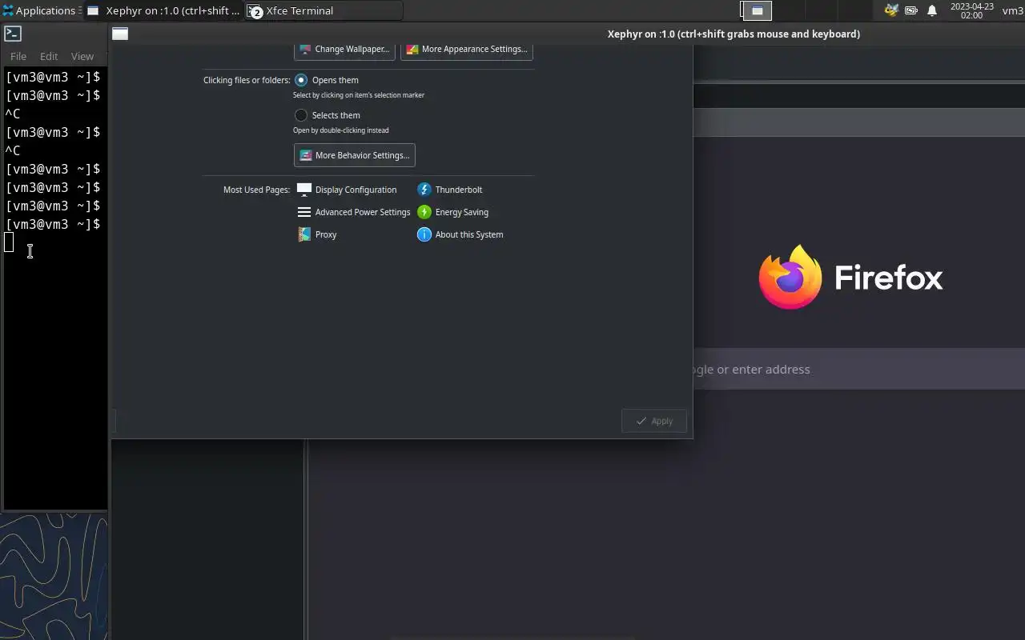The height and width of the screenshot is (640, 1025).
Task: Select the active workspace in the workspace switcher
Action: coord(757,10)
